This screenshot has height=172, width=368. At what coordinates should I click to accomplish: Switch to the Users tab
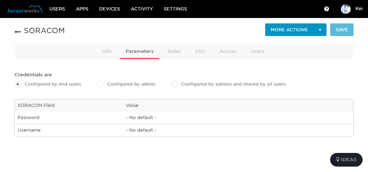pos(257,51)
